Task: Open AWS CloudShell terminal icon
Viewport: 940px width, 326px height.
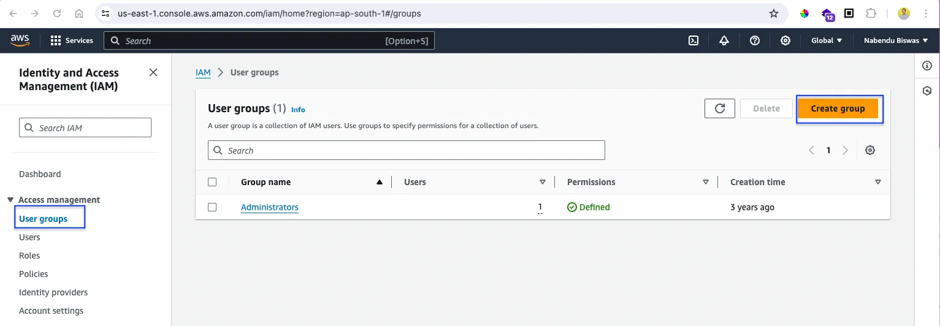Action: tap(694, 40)
